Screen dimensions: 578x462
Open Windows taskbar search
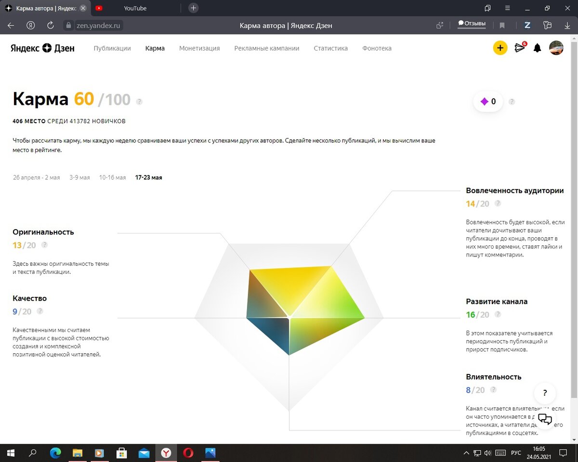click(x=33, y=453)
